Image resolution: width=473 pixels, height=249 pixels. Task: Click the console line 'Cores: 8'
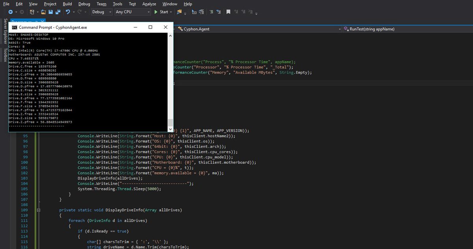tap(17, 46)
